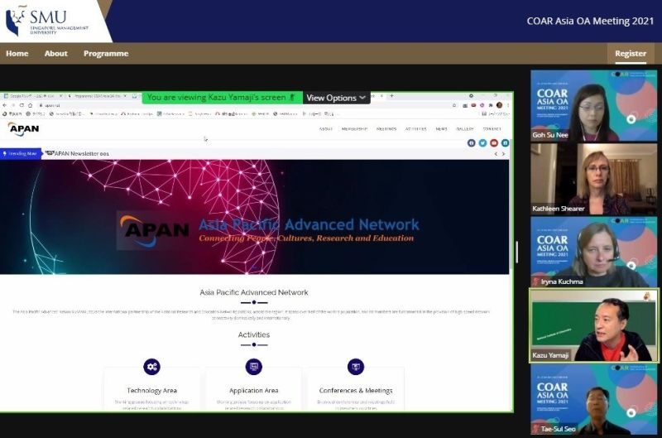Click APAN About nav item
Viewport: 662px width, 438px height.
point(326,129)
